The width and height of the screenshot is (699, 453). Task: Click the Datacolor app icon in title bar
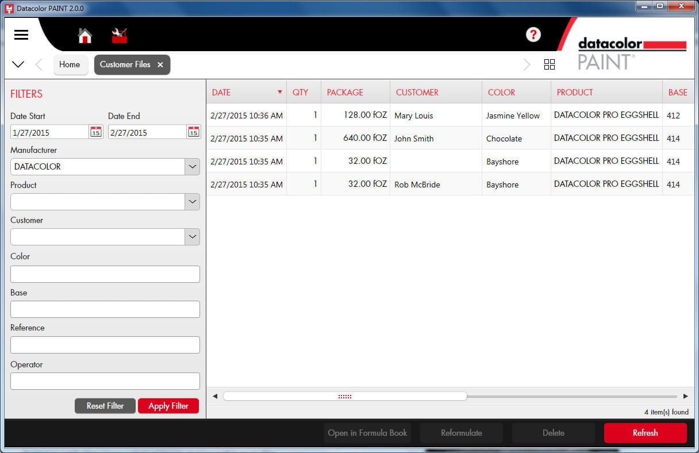click(x=9, y=9)
